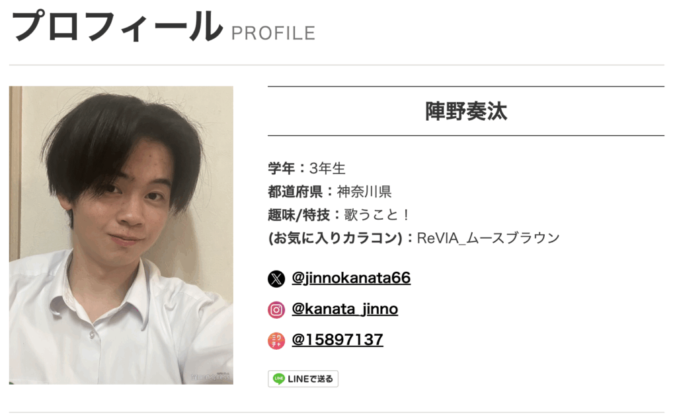Image resolution: width=677 pixels, height=415 pixels.
Task: Click the ReVIA_ムースブラウン text
Action: pos(488,238)
